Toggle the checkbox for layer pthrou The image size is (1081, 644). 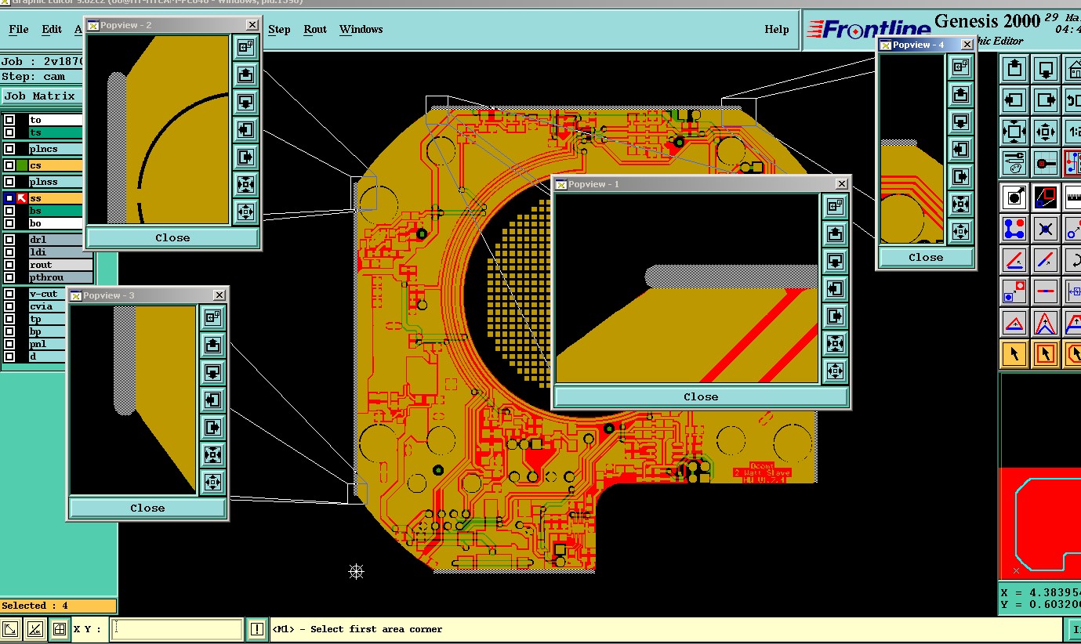click(x=9, y=277)
